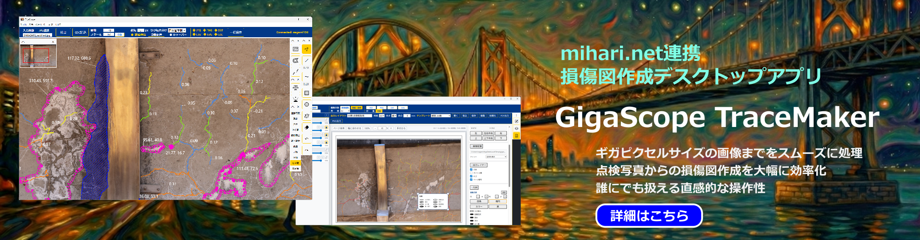Switch to the 用紙・図枠 tab

pyautogui.click(x=357, y=108)
